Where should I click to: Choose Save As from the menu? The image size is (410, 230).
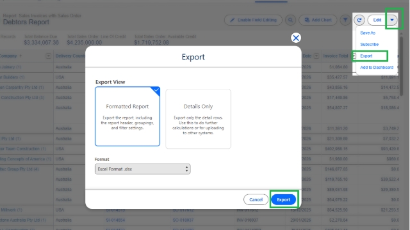[x=368, y=33]
